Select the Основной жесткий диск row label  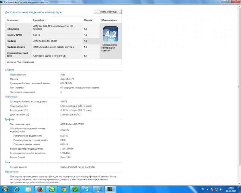tap(17, 54)
